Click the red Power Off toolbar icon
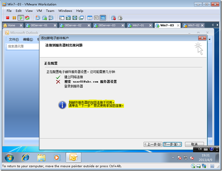Screen dimensions: 222x171 [7, 18]
